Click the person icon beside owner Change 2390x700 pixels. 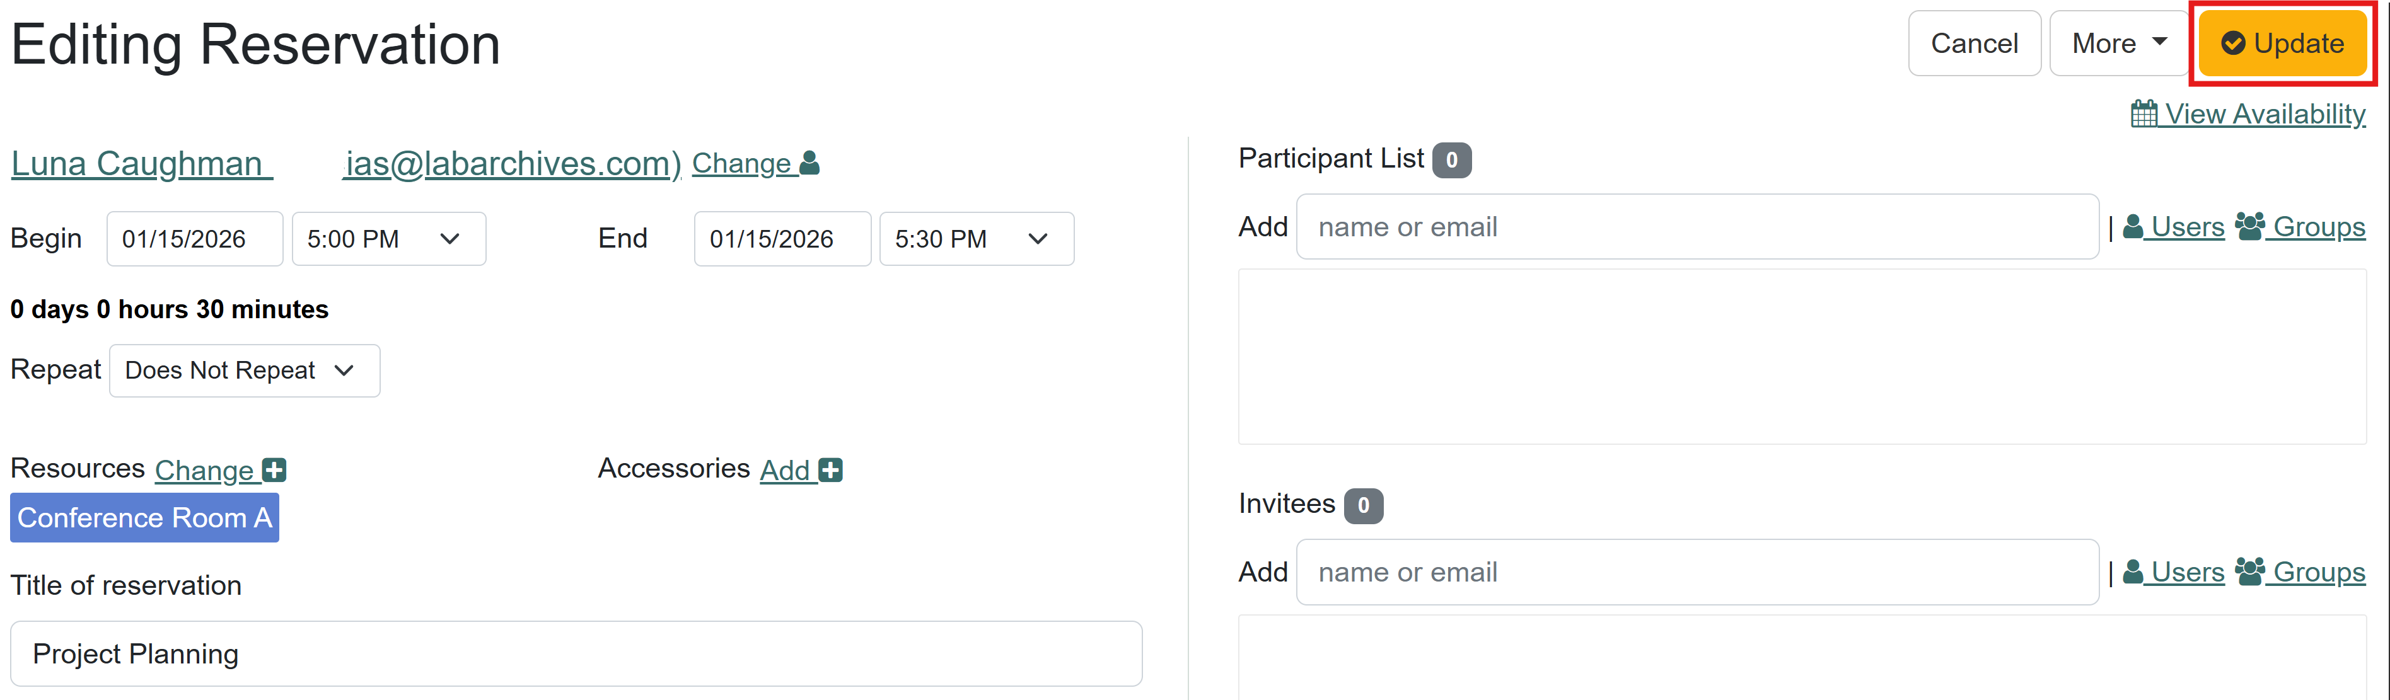coord(810,163)
